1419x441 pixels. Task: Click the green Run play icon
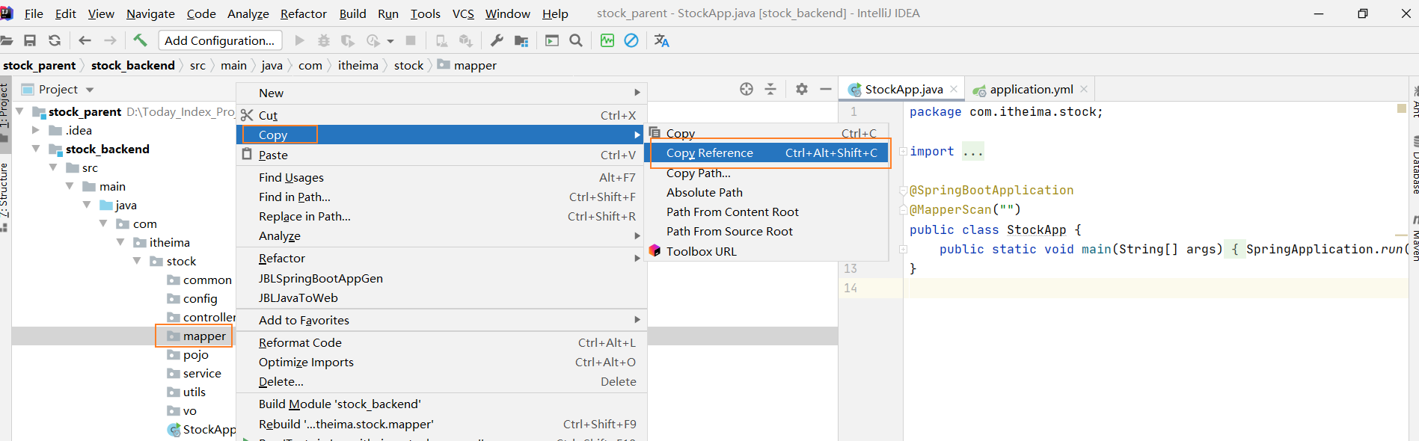(x=300, y=40)
